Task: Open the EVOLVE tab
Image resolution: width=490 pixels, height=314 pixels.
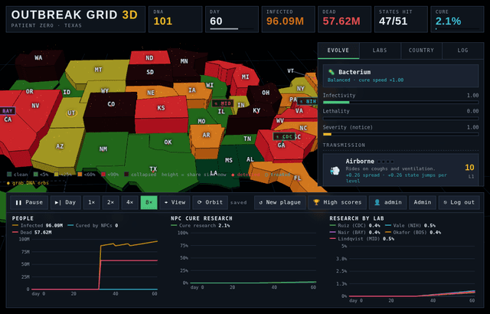Action: click(x=338, y=51)
